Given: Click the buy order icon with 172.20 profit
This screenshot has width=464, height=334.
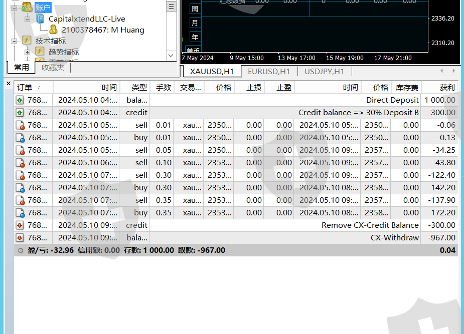Looking at the screenshot, I should pyautogui.click(x=20, y=213).
